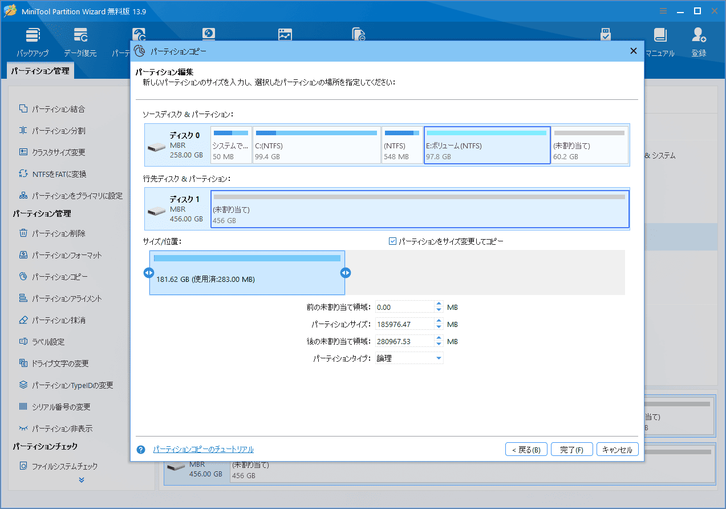726x509 pixels.
Task: Select destination unallocated 456 GB on Disk 1
Action: [420, 209]
